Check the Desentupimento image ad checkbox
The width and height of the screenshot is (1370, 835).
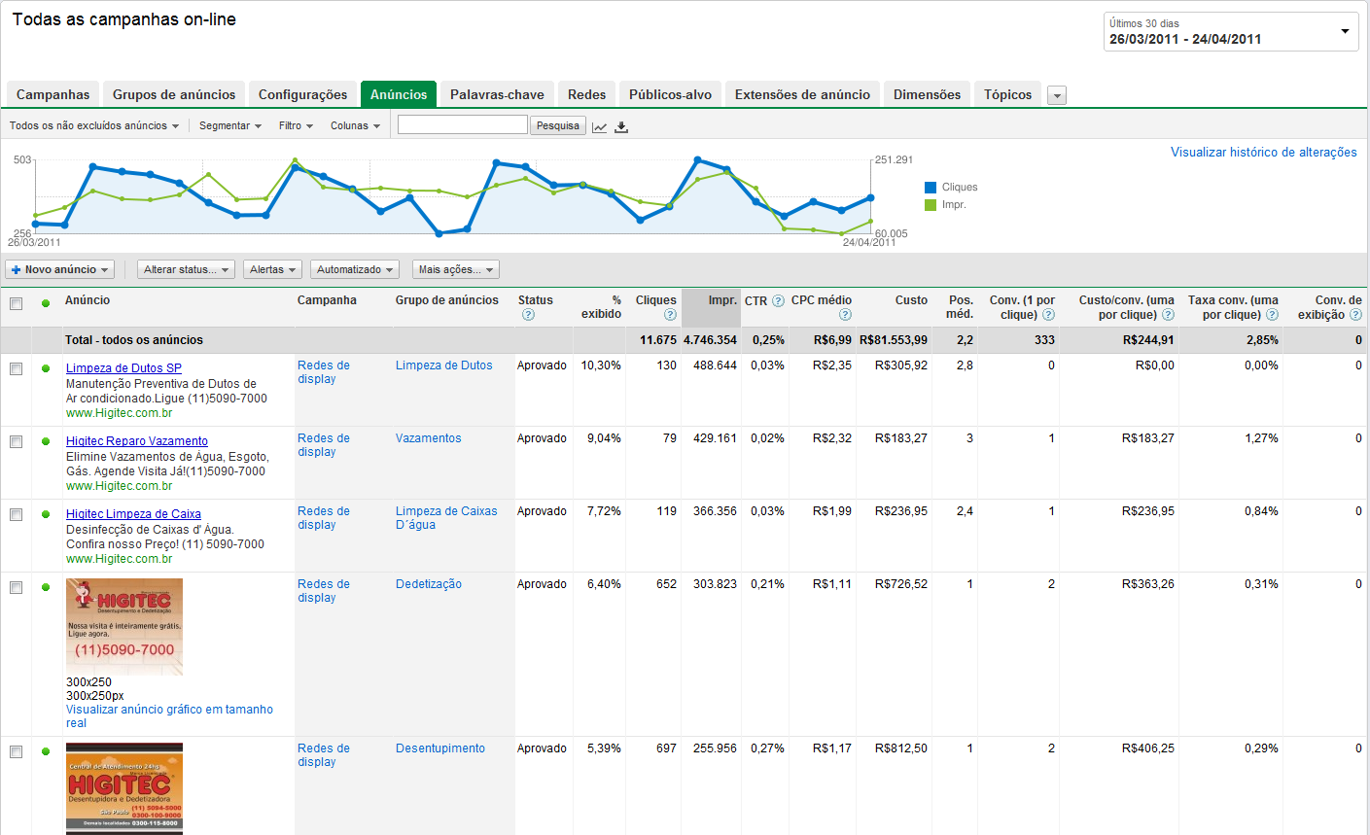[16, 751]
